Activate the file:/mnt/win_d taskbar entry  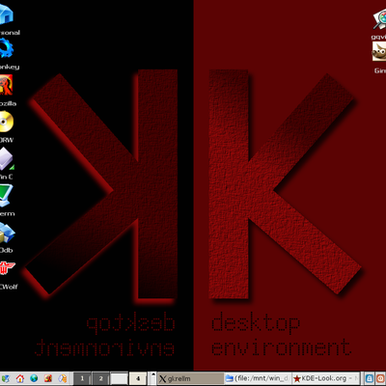(x=258, y=378)
